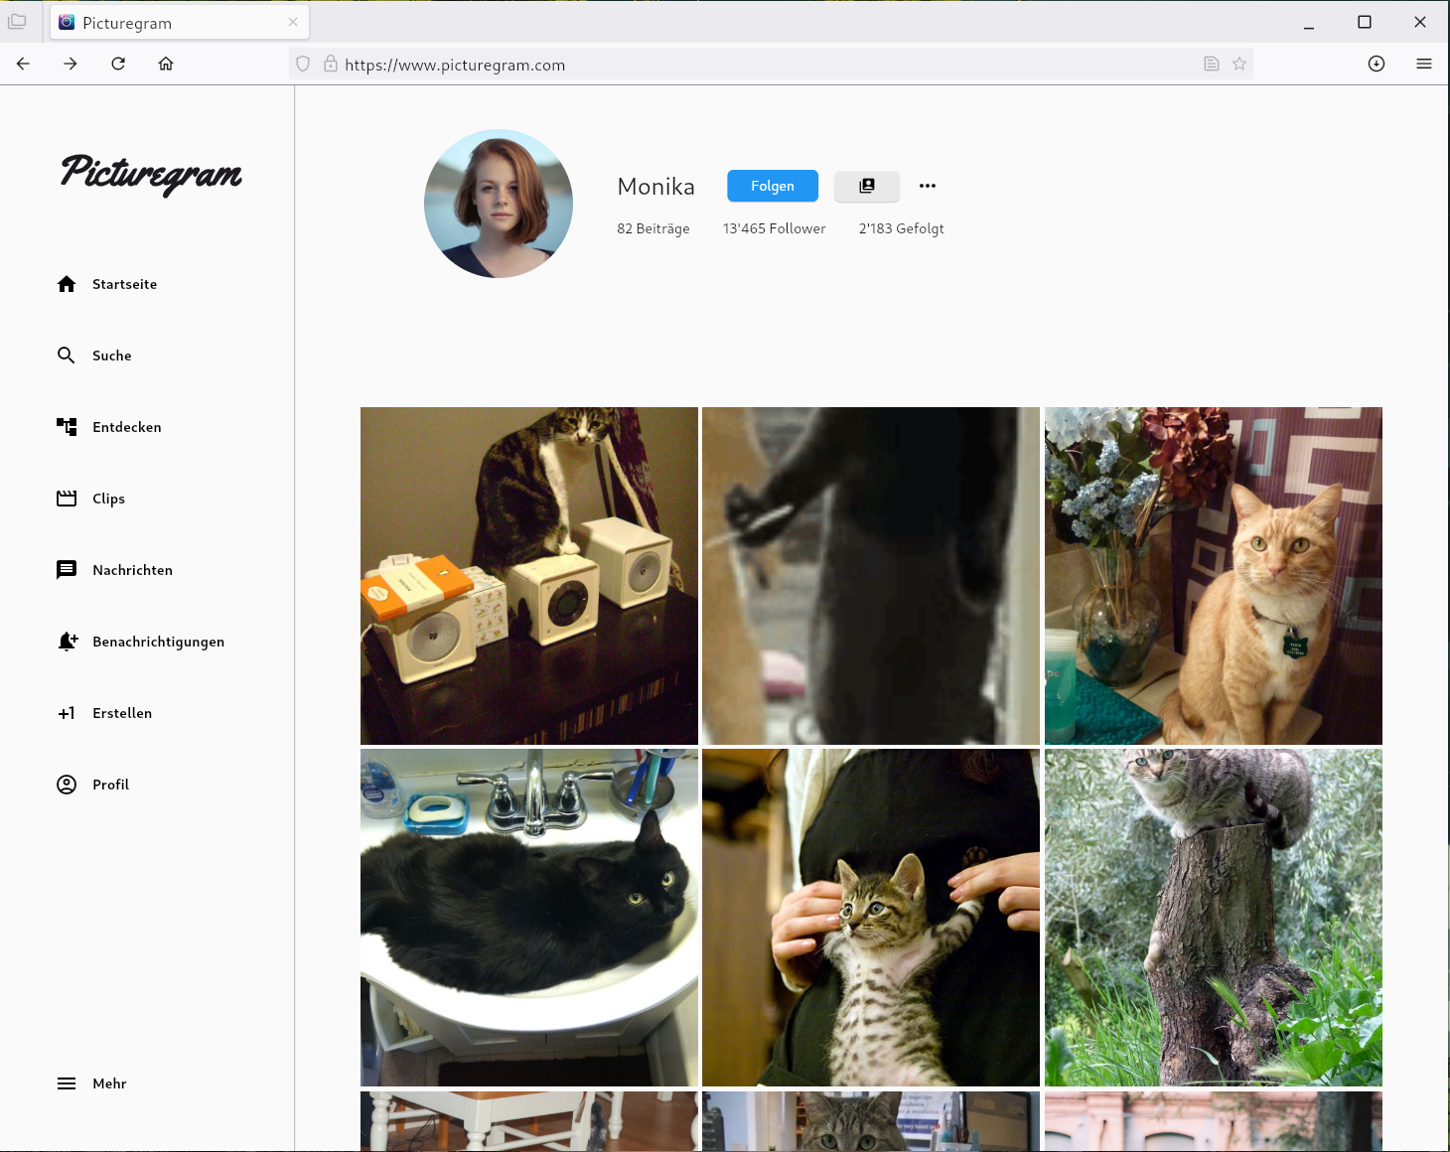Click the Nachrichten message bubble icon
The image size is (1450, 1152).
[67, 570]
